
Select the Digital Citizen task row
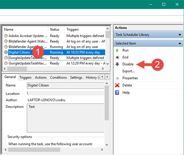coord(55,52)
